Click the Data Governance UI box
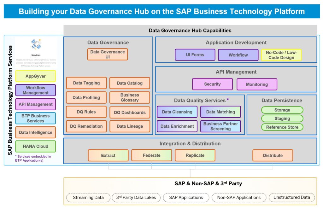Viewport: 323px width, 208px height. coord(108,54)
